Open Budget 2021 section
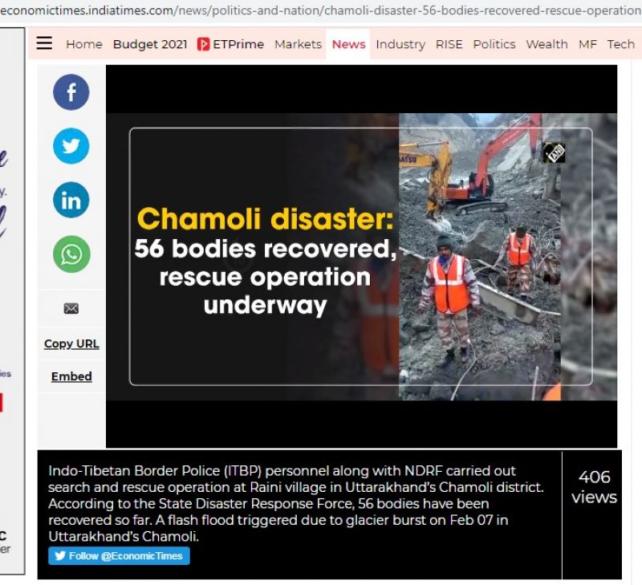Screen dimensions: 642x585 [x=150, y=44]
